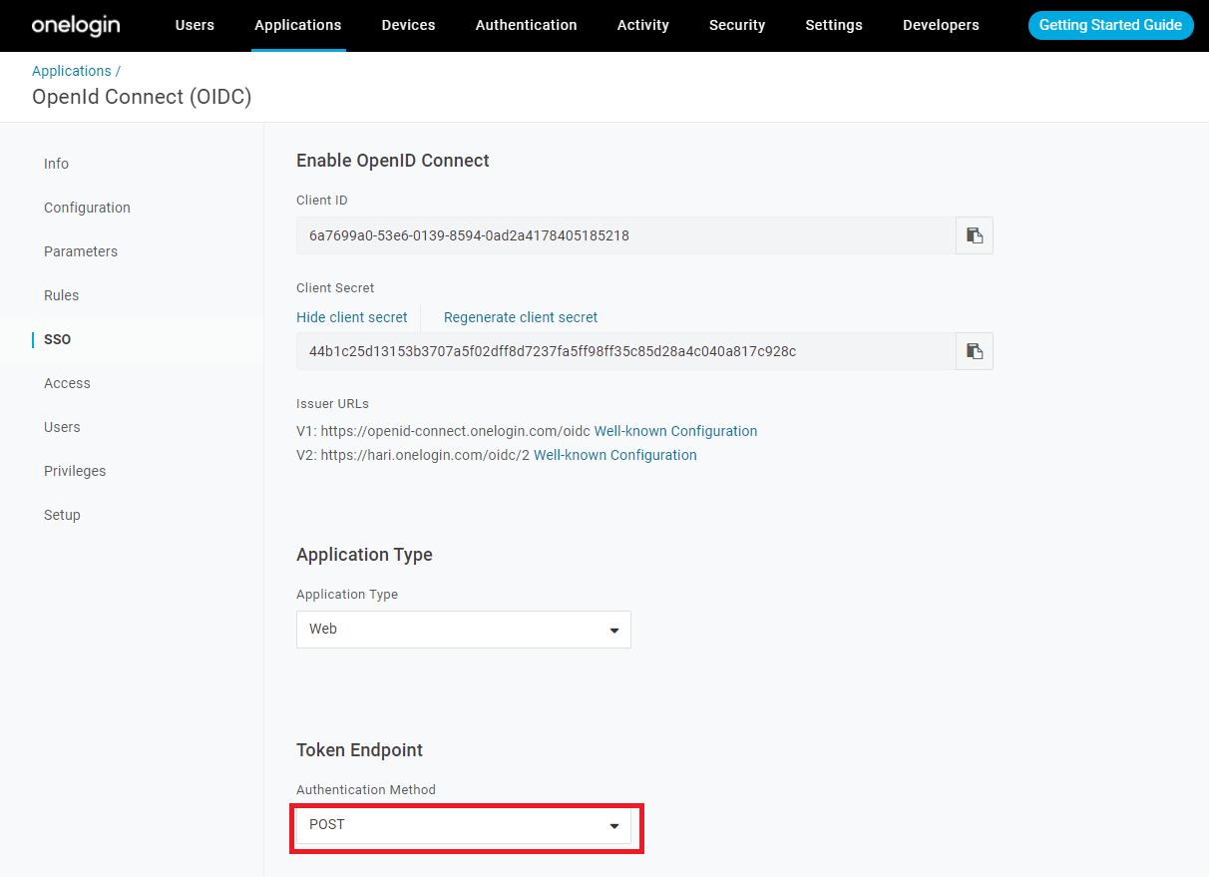Go to the Applications breadcrumb
This screenshot has height=877, width=1209.
click(72, 71)
